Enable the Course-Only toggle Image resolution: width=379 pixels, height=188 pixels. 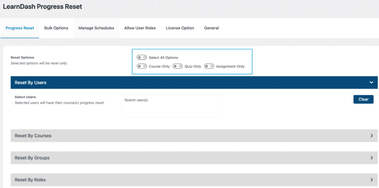click(142, 66)
